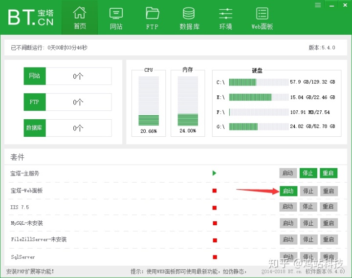The height and width of the screenshot is (278, 352).
Task: Go to the 数据库 tab
Action: pyautogui.click(x=189, y=18)
